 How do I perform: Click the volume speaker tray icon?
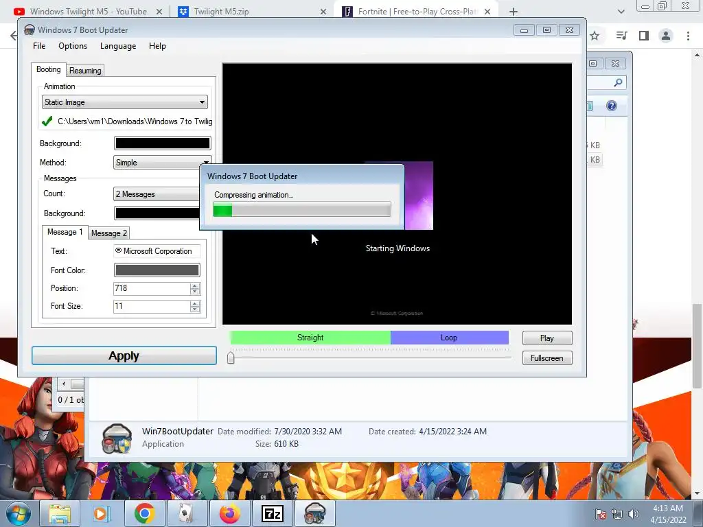(633, 514)
